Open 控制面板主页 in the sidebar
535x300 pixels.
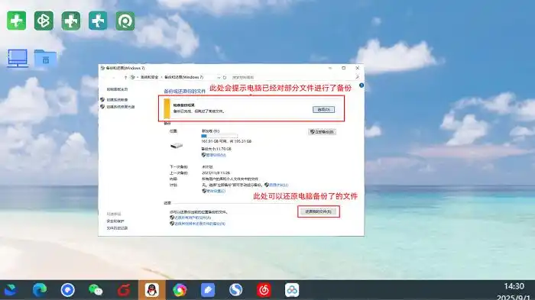pyautogui.click(x=118, y=89)
